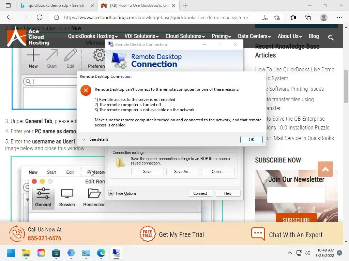Click the chat bubble icon in footer banner
Viewport: 349px width, 261px height.
pyautogui.click(x=258, y=234)
